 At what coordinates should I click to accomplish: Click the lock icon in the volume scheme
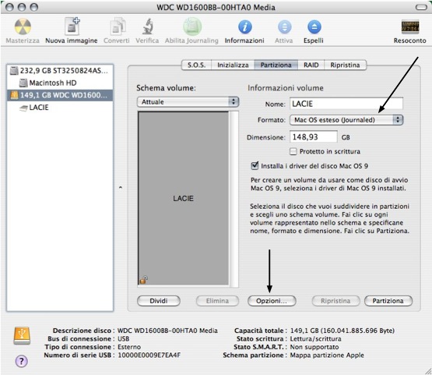coord(143,280)
